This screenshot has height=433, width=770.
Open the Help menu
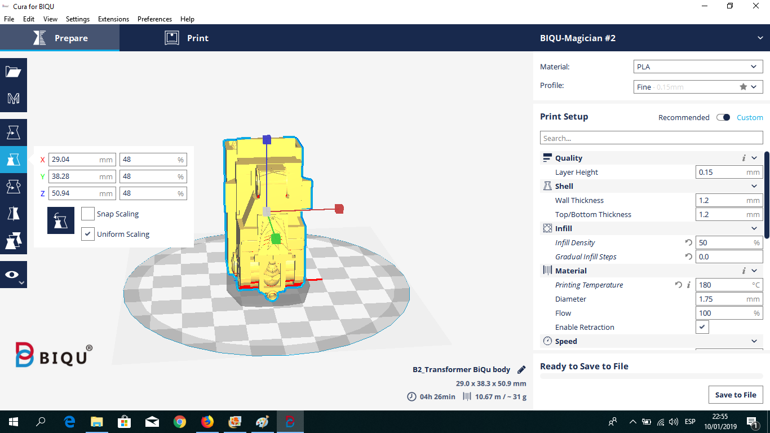point(187,19)
